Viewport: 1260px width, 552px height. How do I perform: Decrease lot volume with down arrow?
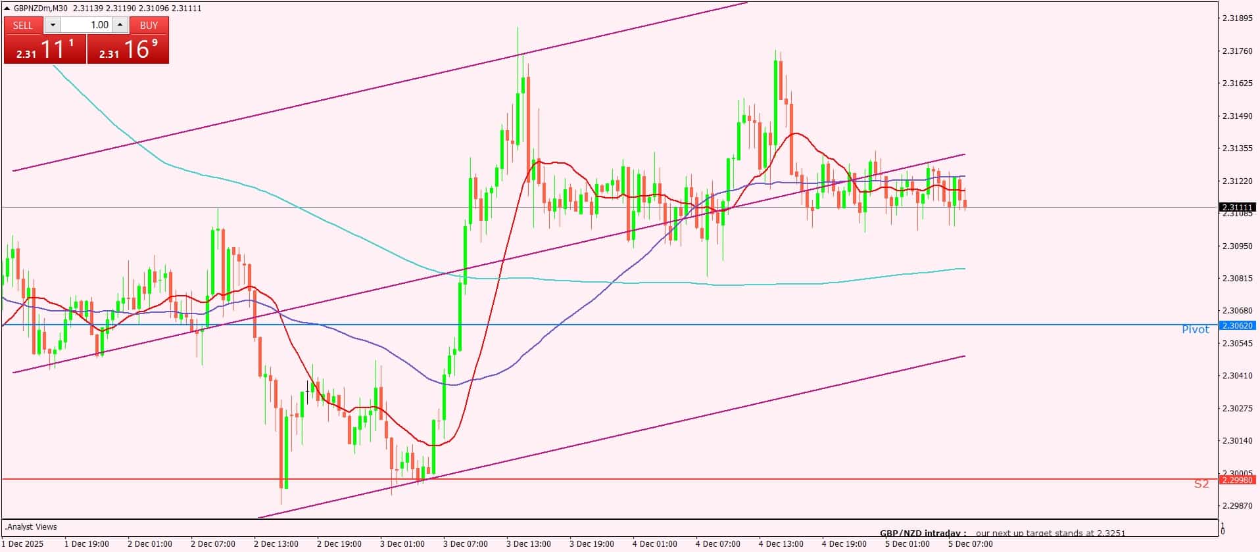tap(53, 25)
